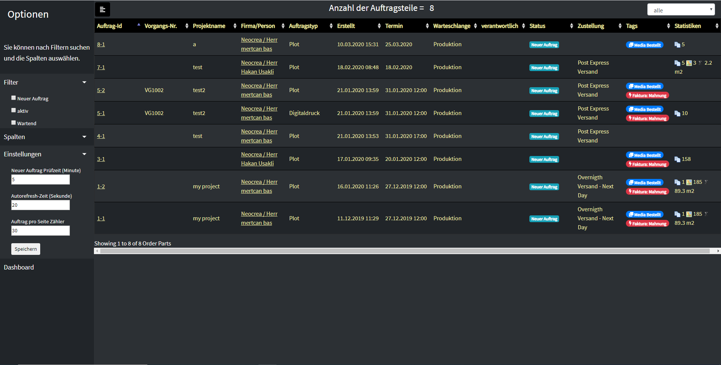Image resolution: width=721 pixels, height=365 pixels.
Task: Click Faktura: Mahnung tag in row 5-1
Action: point(647,118)
